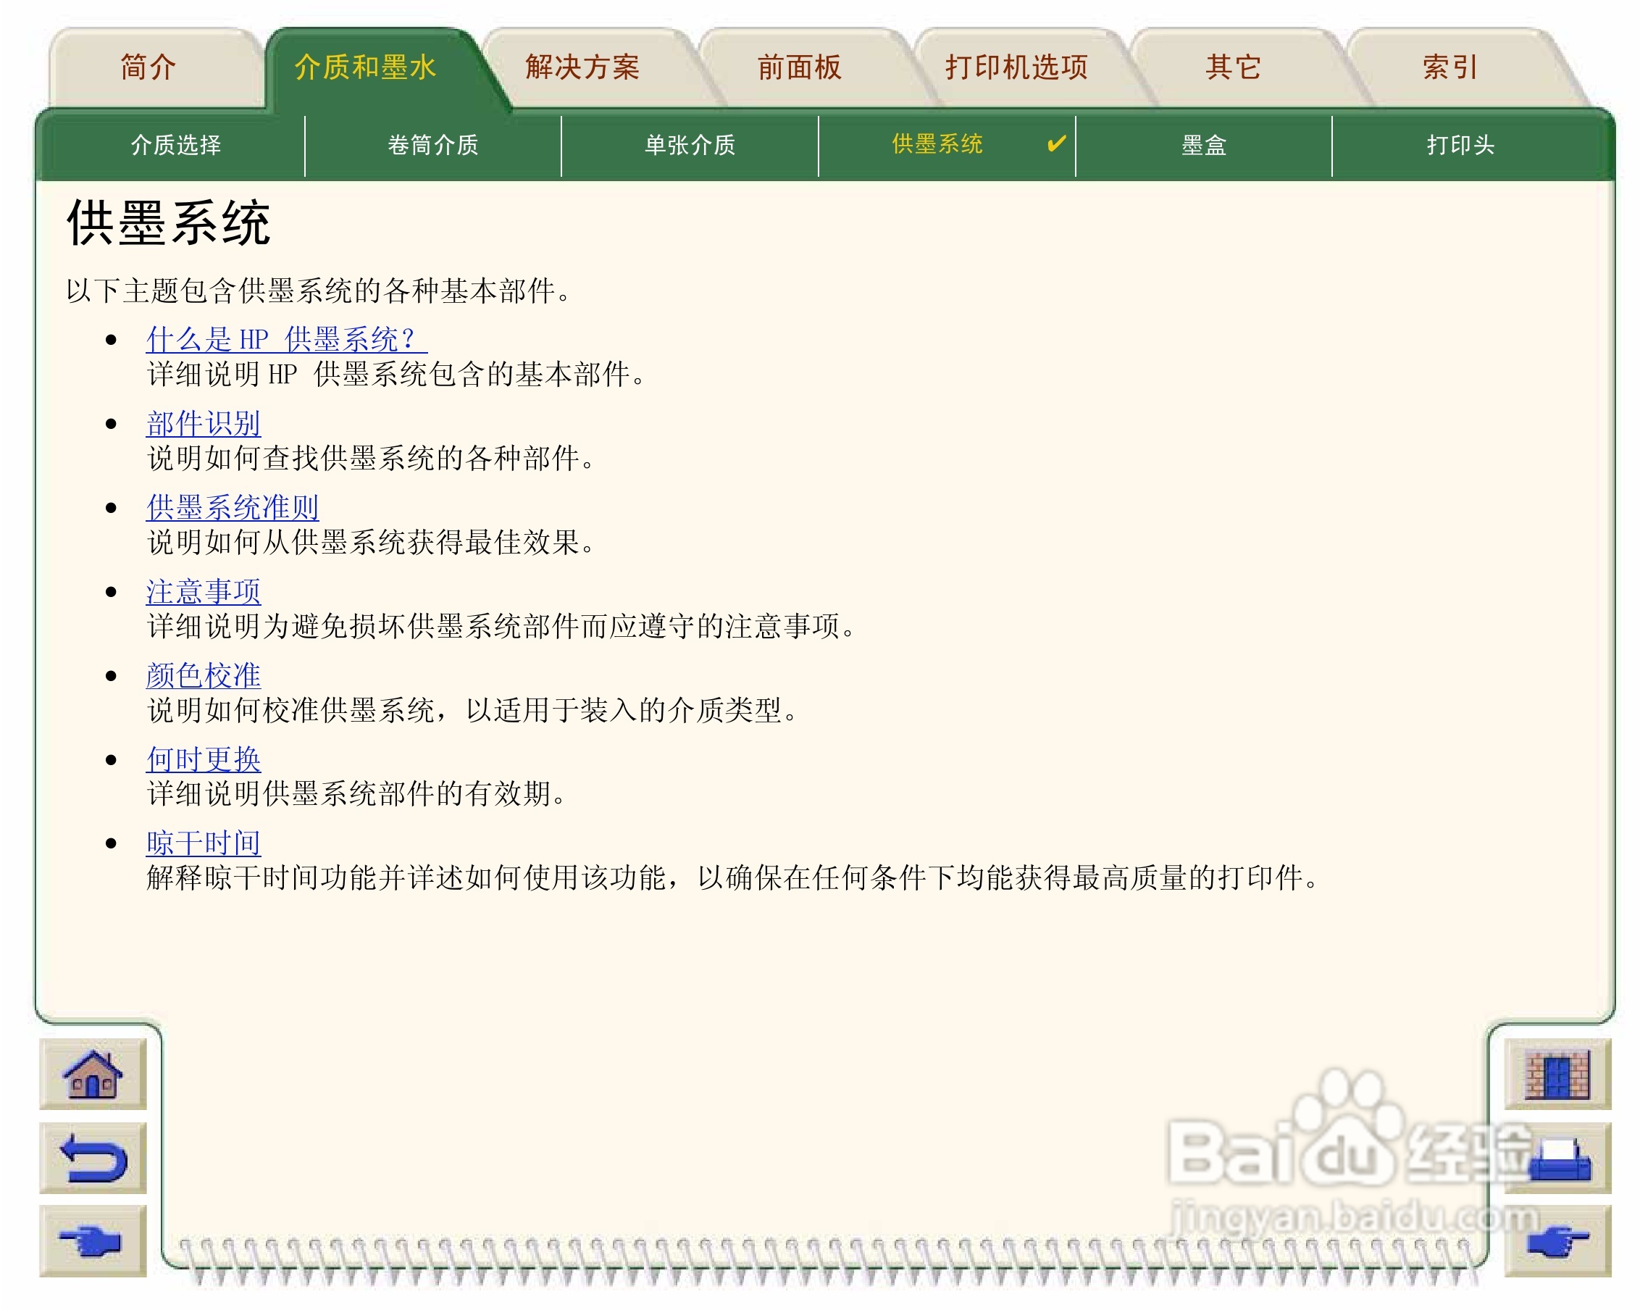Select the 卷筒介质 submenu item
Viewport: 1640px width, 1310px height.
point(432,144)
